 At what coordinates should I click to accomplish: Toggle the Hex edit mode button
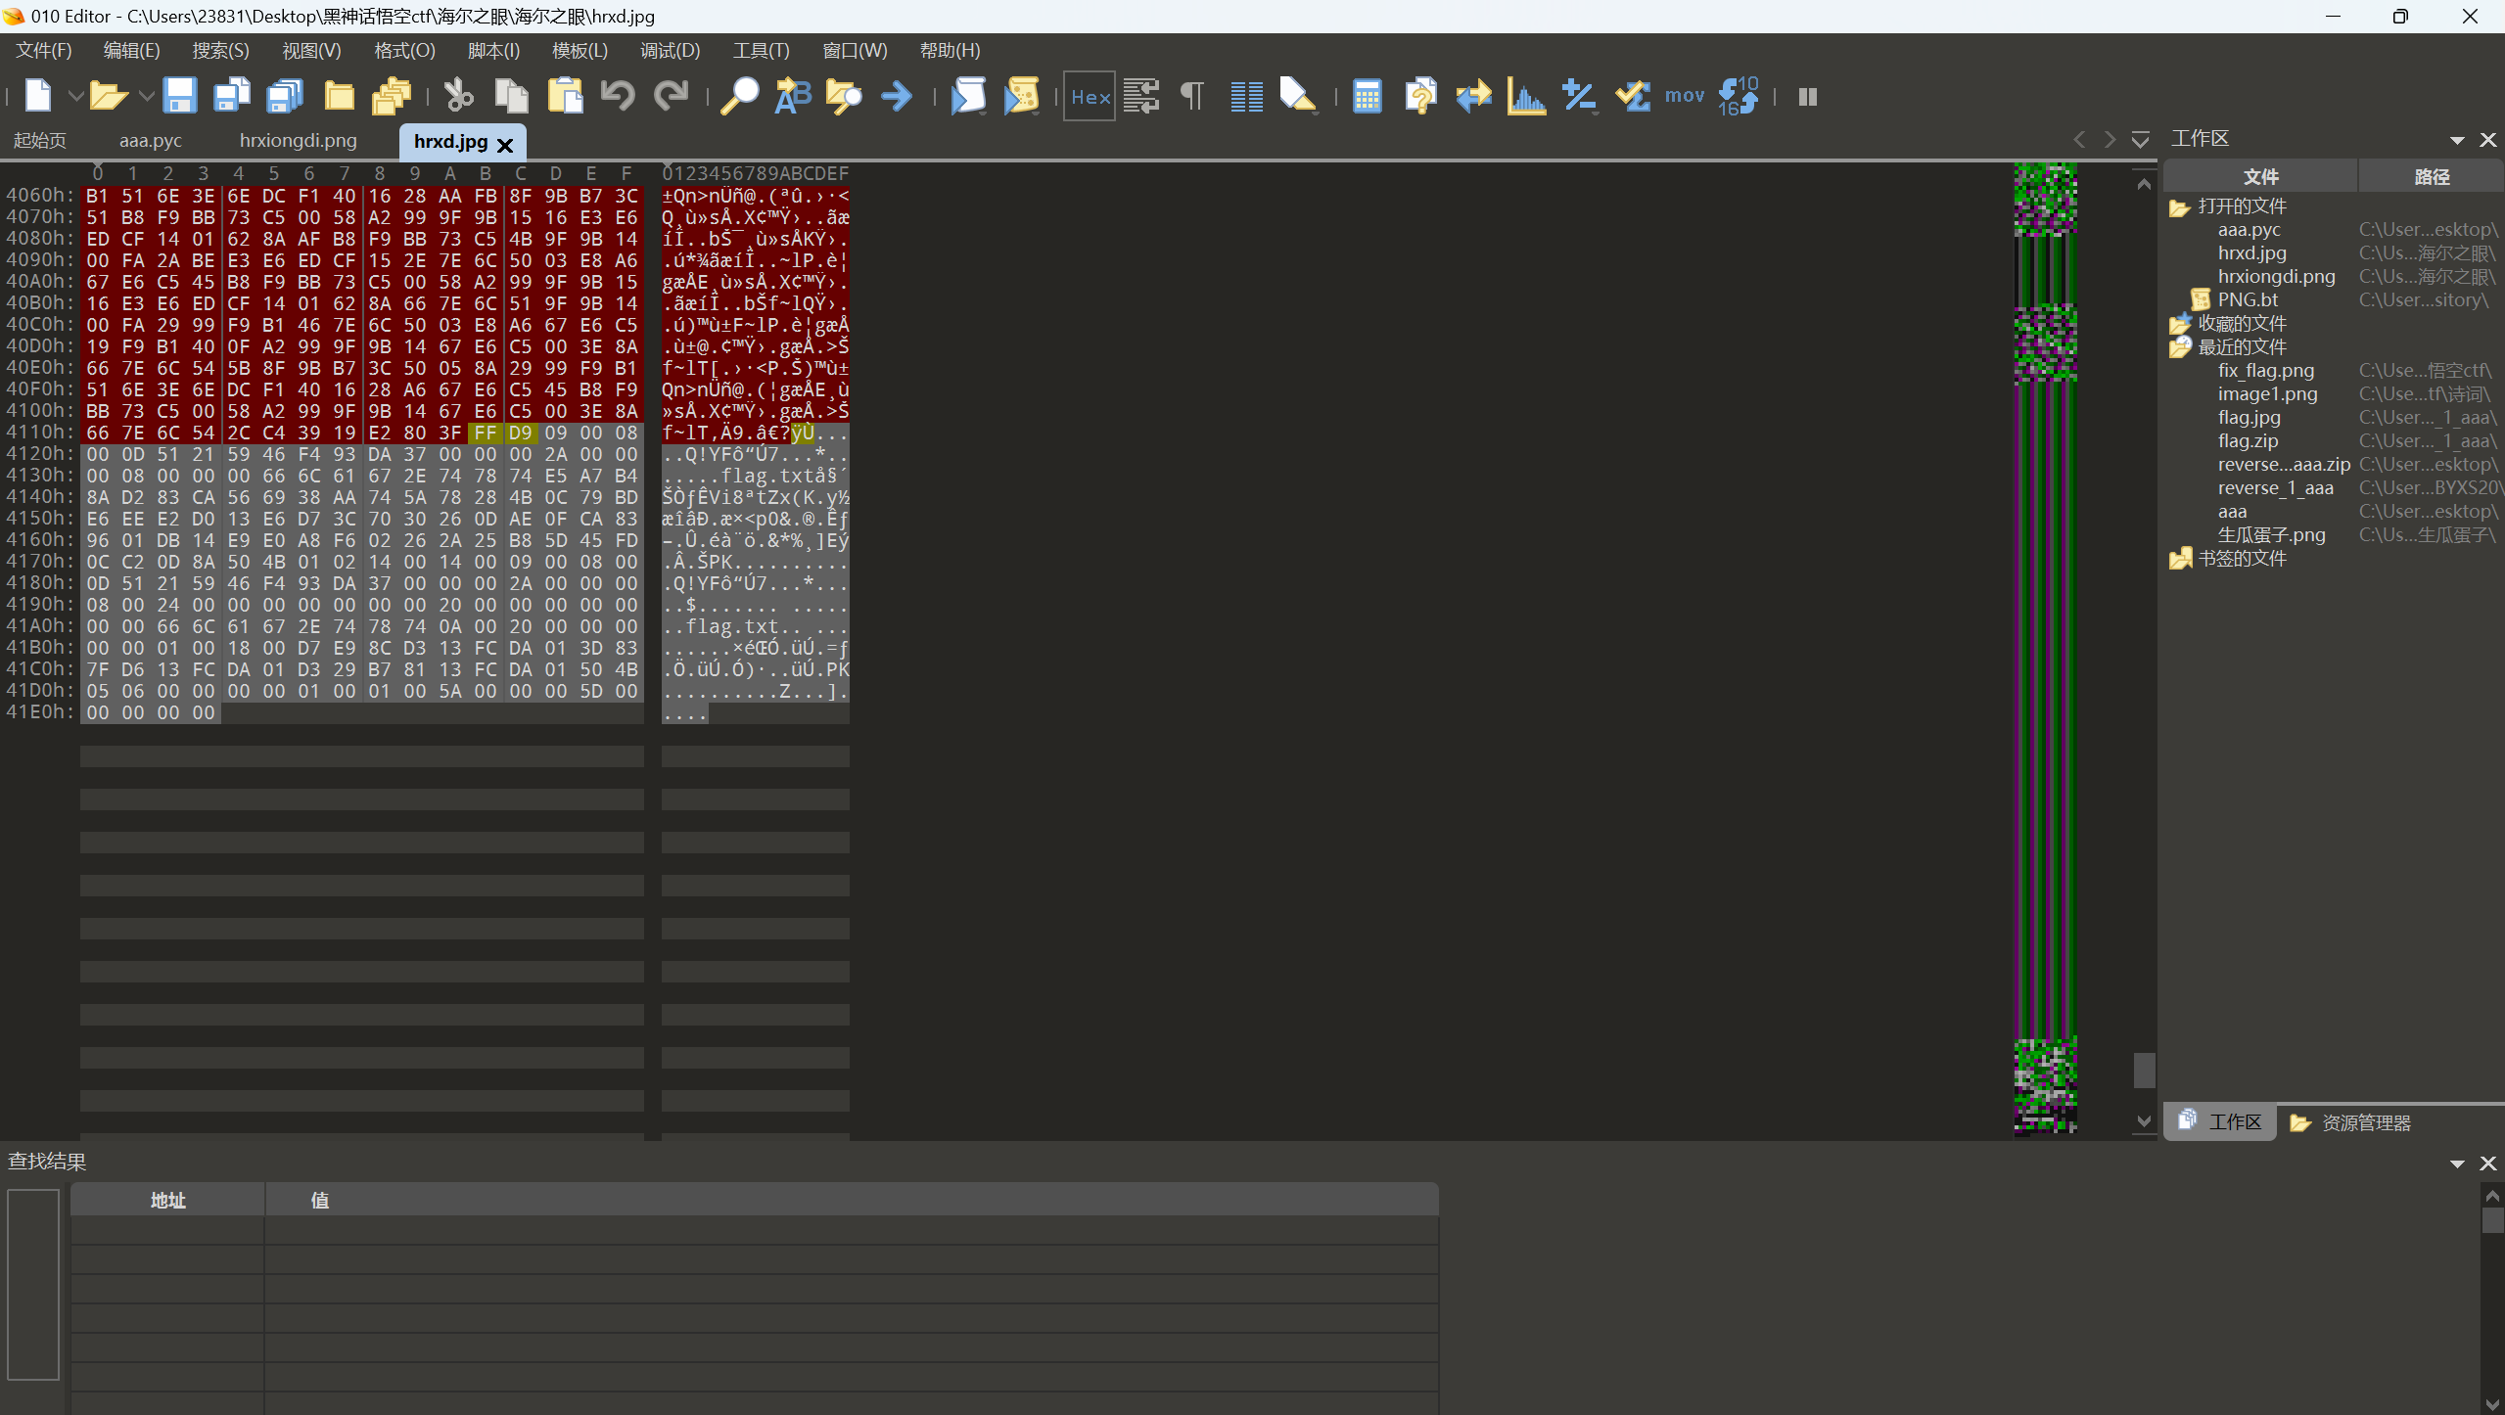coord(1090,96)
